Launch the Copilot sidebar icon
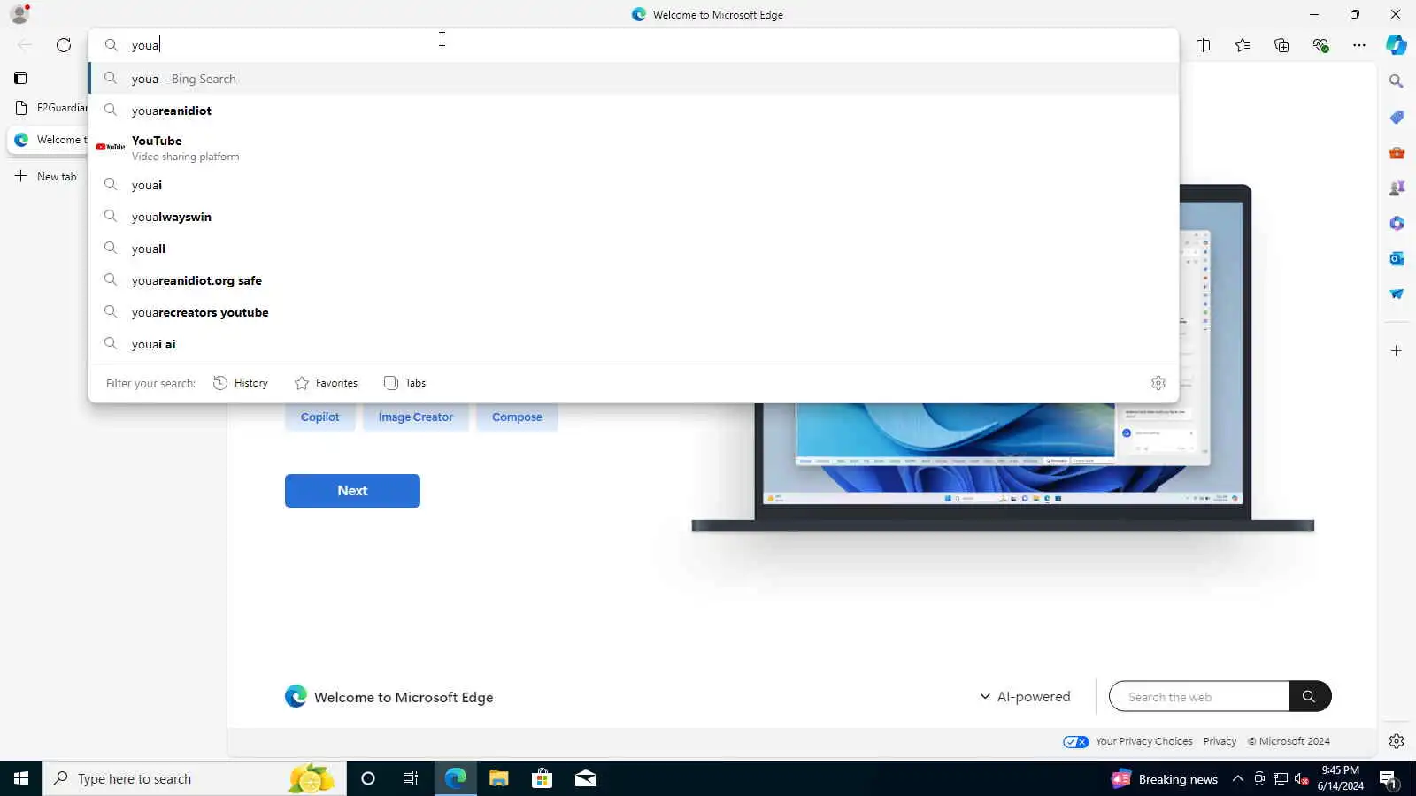Screen dimensions: 1416x796 click(1397, 45)
